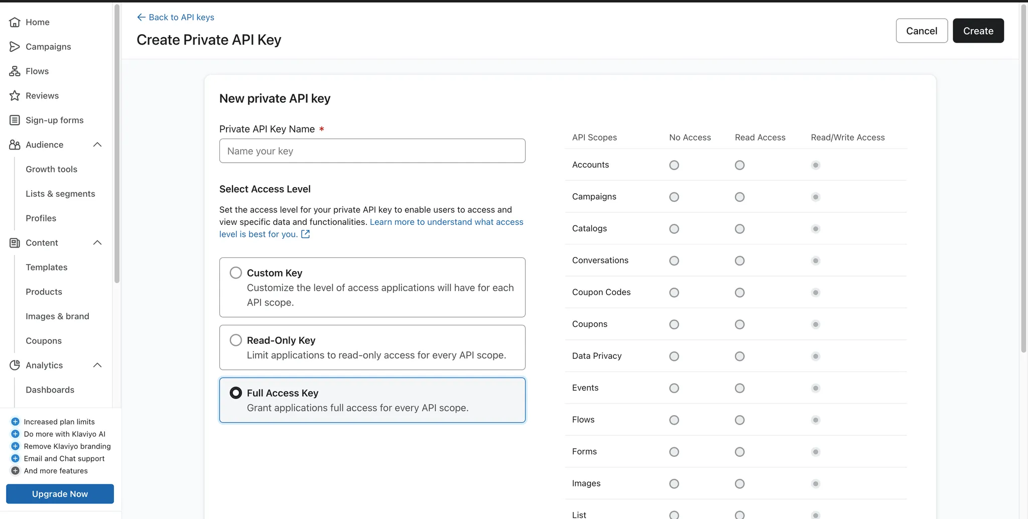Select the Read-Only Key option
The width and height of the screenshot is (1028, 519).
click(372, 347)
